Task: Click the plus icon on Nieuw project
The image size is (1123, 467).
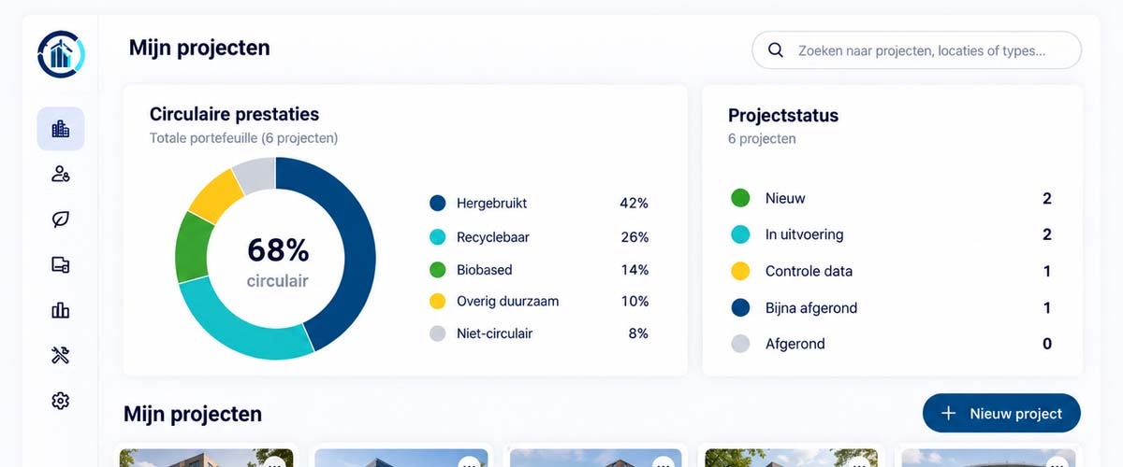Action: tap(948, 413)
